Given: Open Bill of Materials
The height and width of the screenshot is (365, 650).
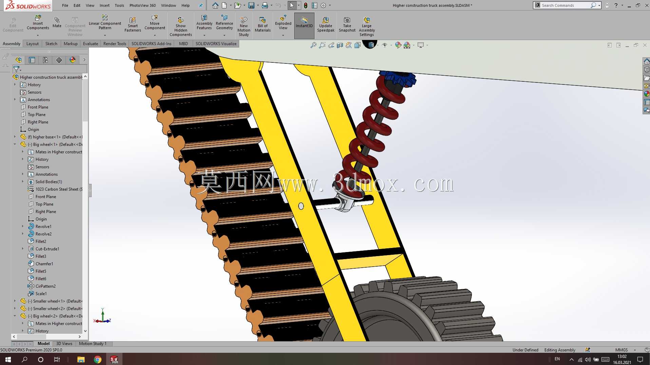Looking at the screenshot, I should point(263,24).
